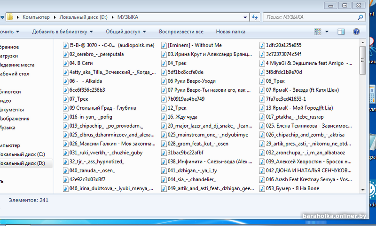This screenshot has height=226, width=376.
Task: Select music icon of "032_aronchupa_-_i_m_an_albatraoz"
Action: pyautogui.click(x=262, y=153)
